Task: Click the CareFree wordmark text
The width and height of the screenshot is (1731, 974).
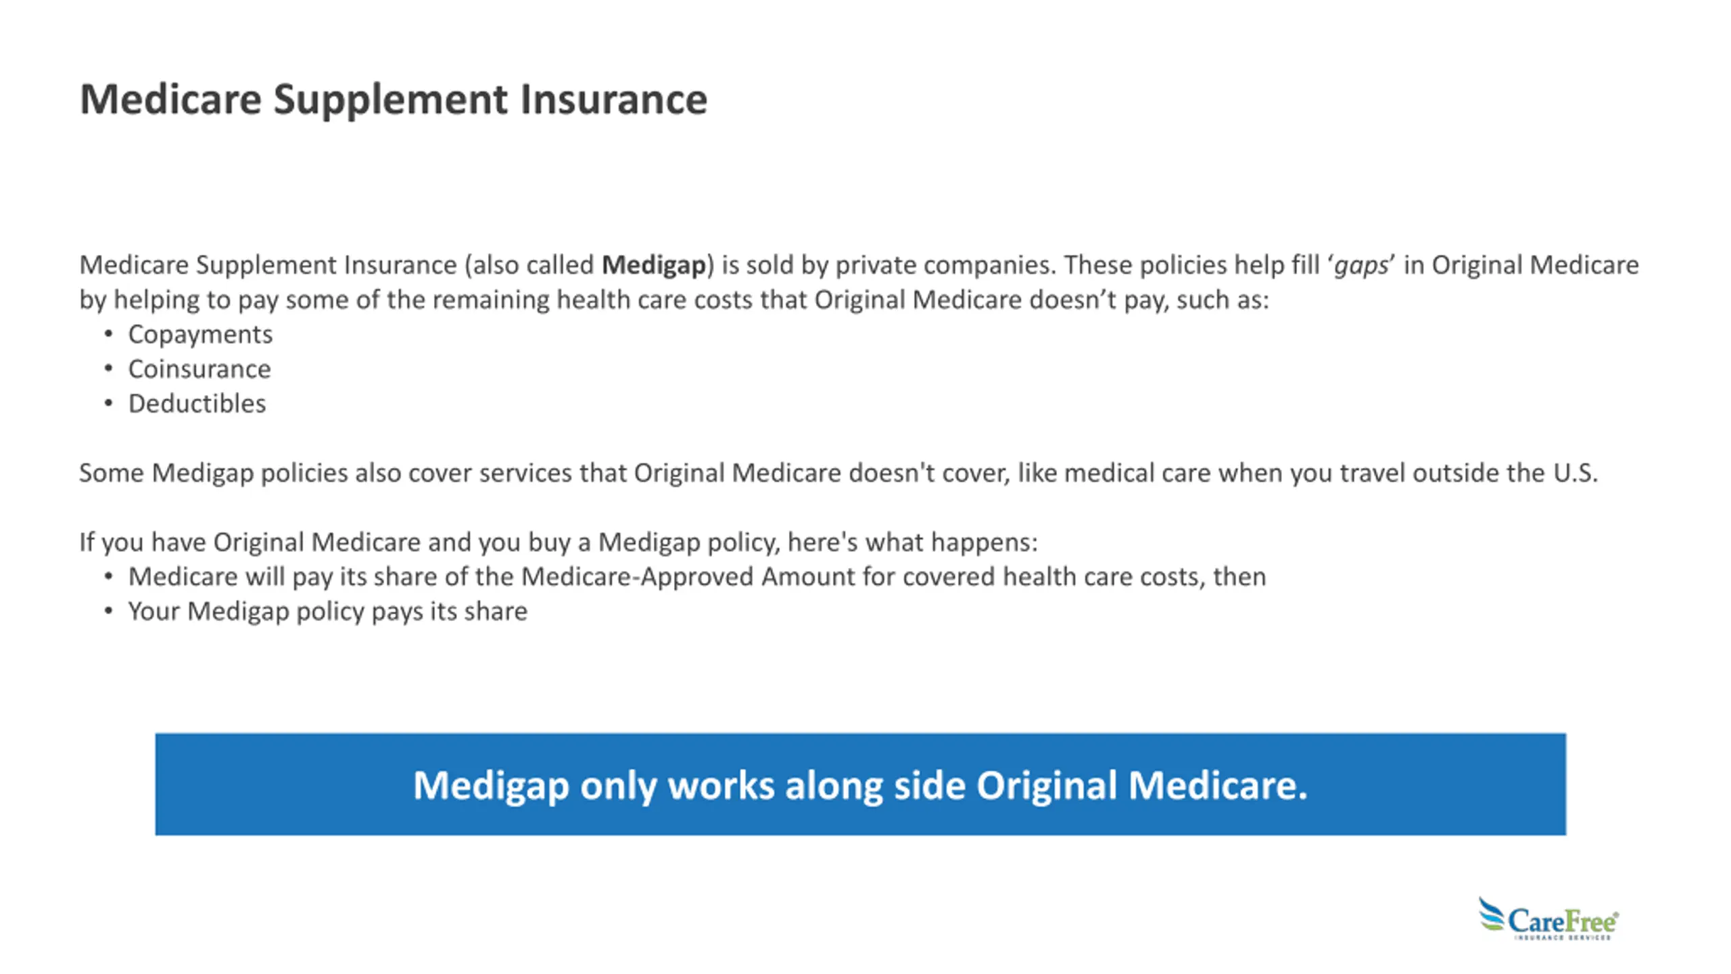Action: [x=1562, y=921]
